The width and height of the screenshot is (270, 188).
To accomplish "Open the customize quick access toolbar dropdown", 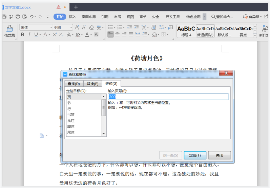I will [x=48, y=17].
